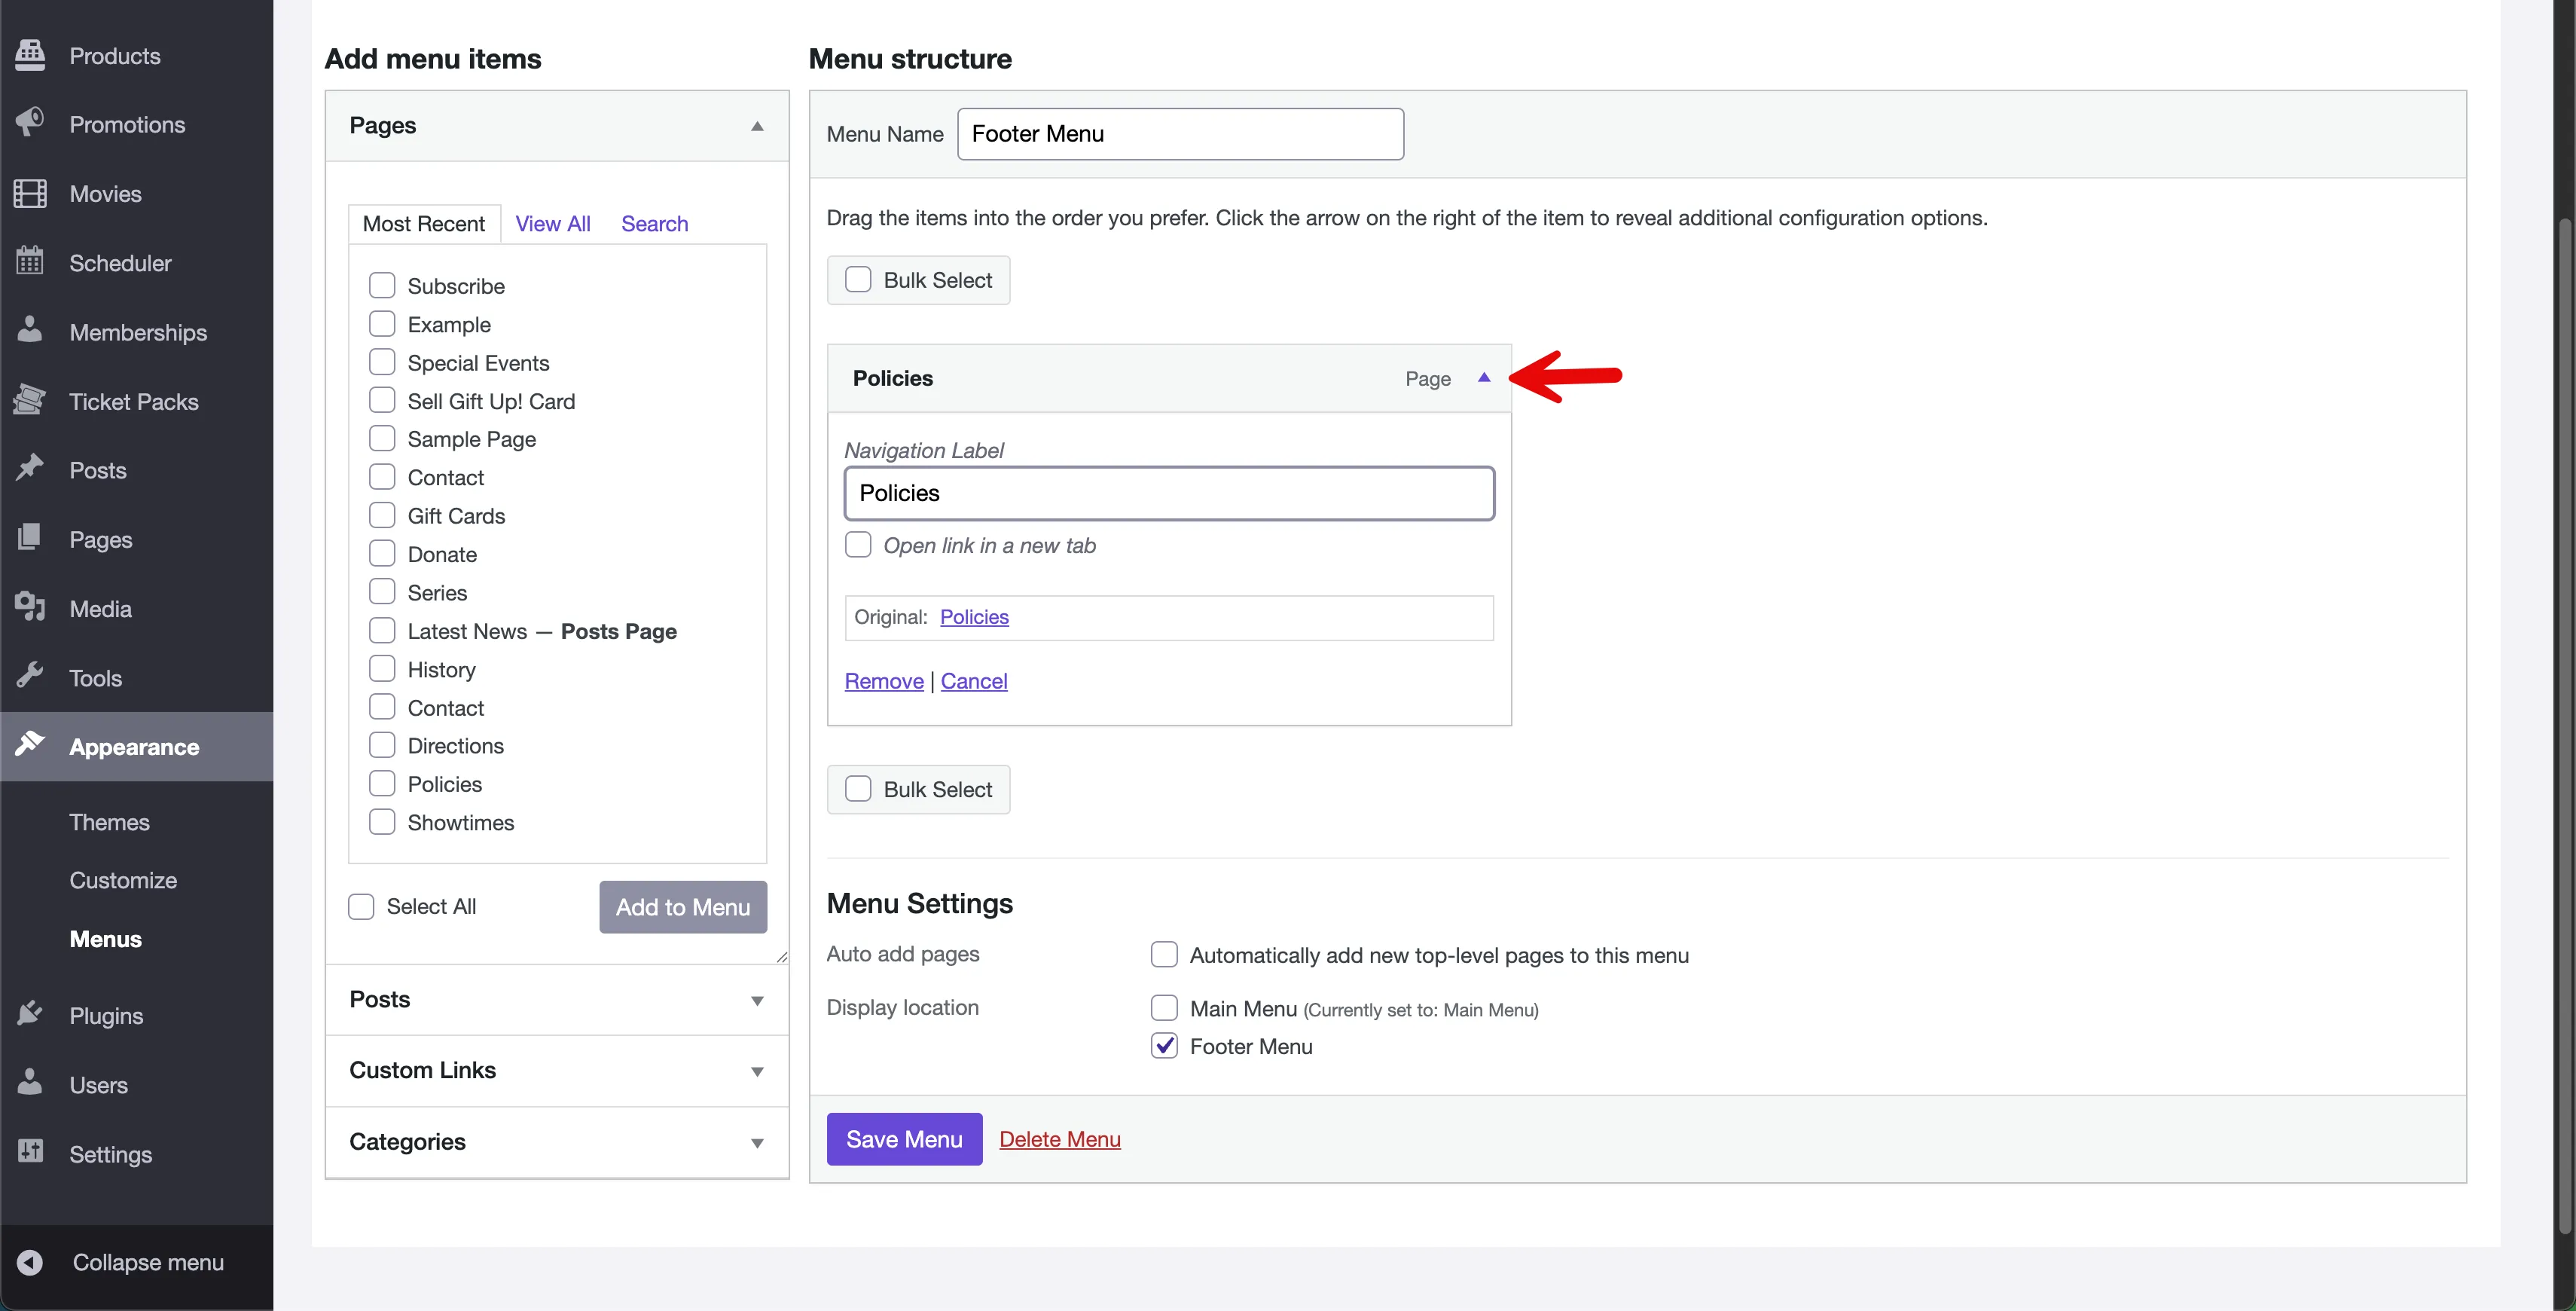Check the Example page checkbox
2576x1311 pixels.
tap(382, 324)
